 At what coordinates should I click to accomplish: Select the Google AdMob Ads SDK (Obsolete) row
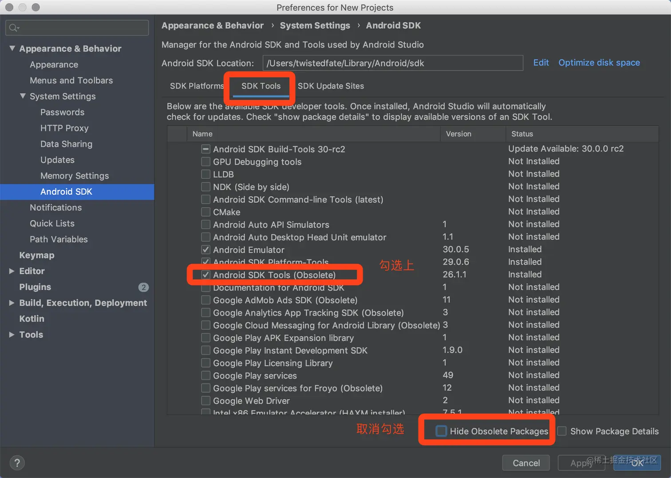(413, 300)
